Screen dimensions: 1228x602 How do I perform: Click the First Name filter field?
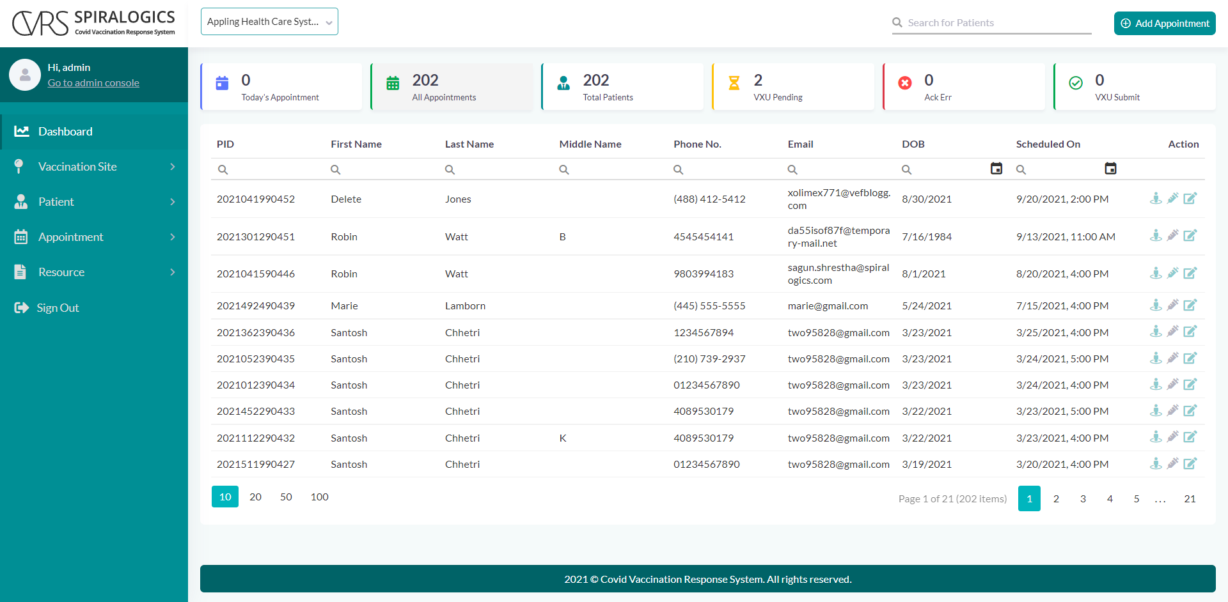coord(384,169)
